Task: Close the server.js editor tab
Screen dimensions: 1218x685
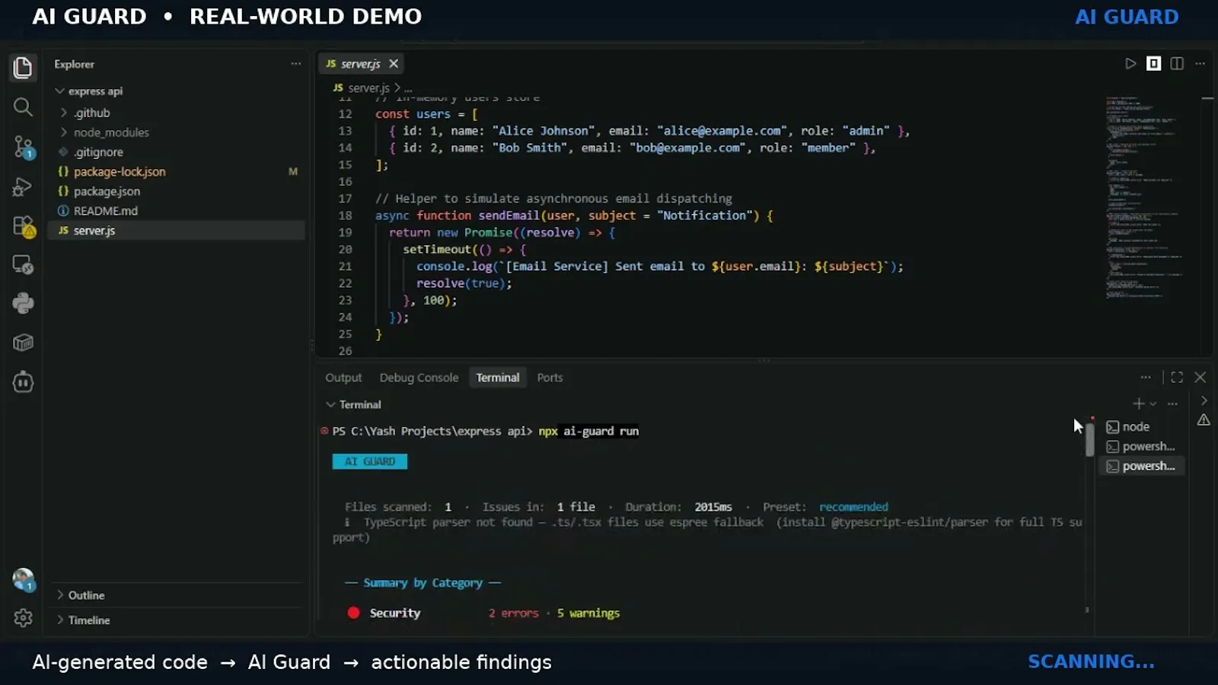Action: pos(394,64)
